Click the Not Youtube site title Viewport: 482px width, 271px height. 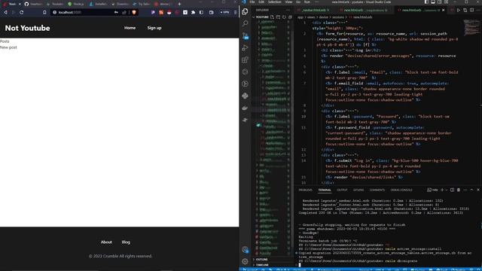[x=27, y=28]
